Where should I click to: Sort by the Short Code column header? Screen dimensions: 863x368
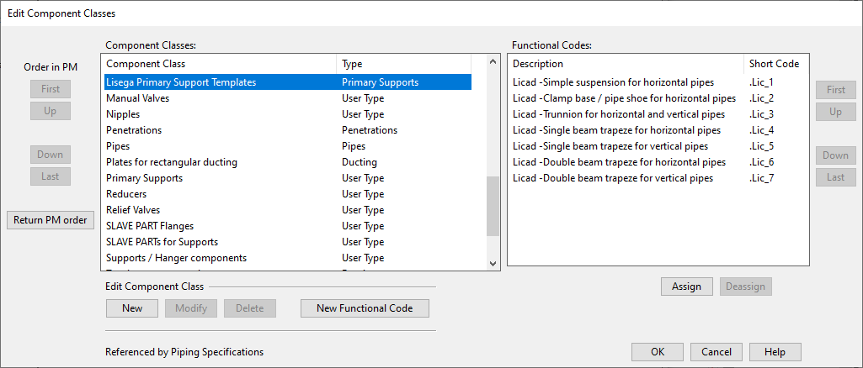tap(775, 64)
